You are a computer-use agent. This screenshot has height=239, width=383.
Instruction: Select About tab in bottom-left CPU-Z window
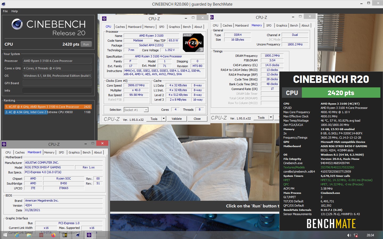tap(98, 152)
